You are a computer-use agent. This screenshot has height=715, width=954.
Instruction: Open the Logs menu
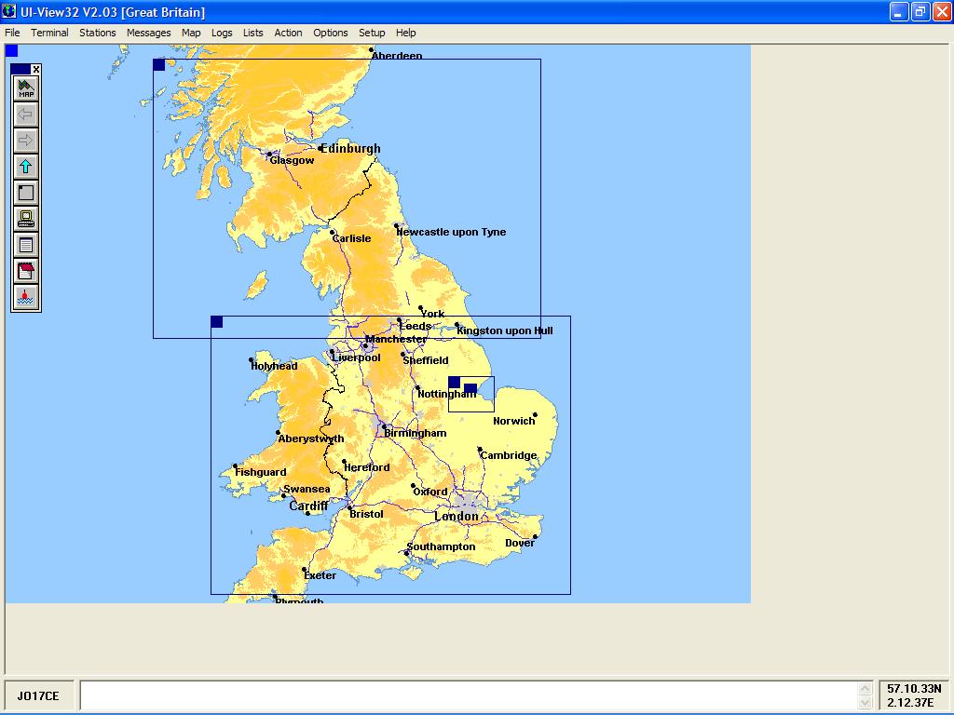pyautogui.click(x=222, y=33)
